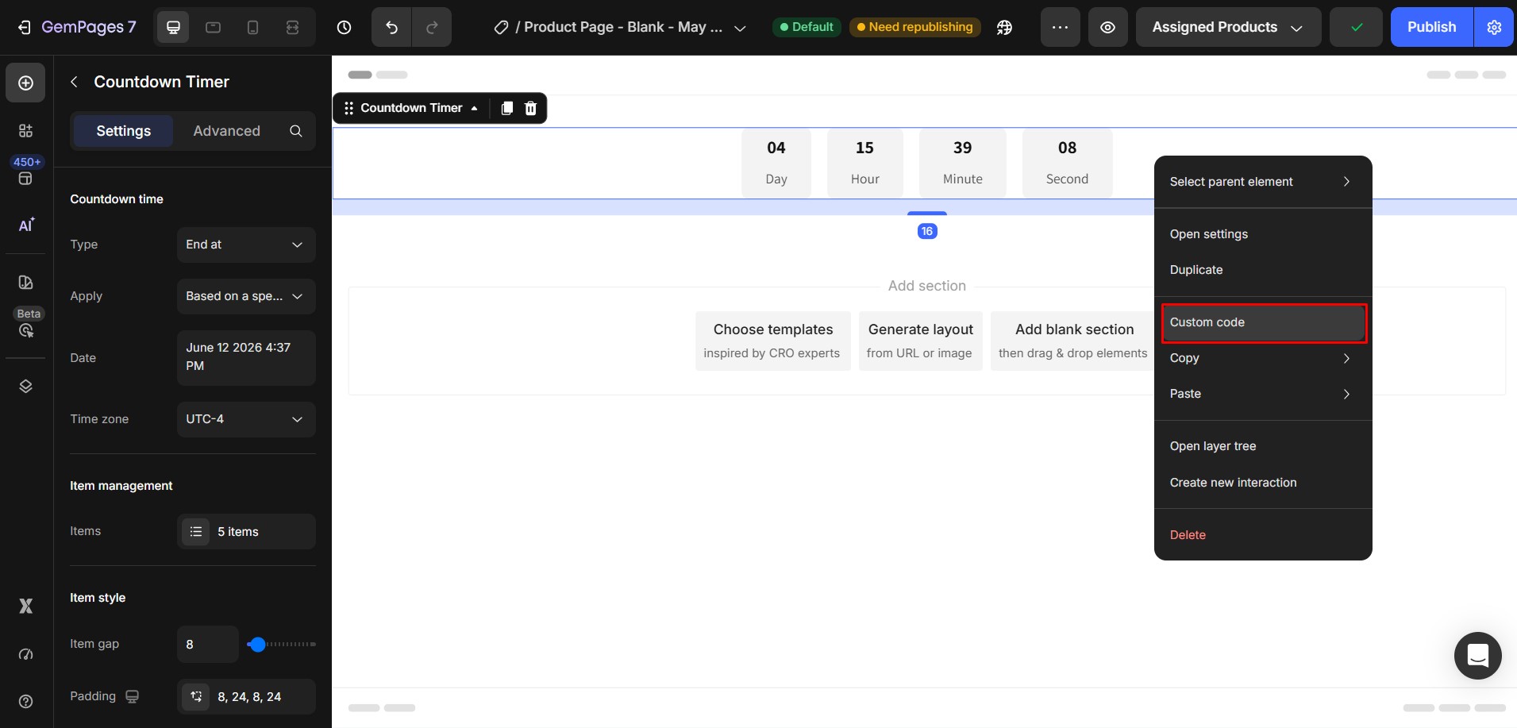
Task: Click Generate layout button
Action: pos(920,341)
